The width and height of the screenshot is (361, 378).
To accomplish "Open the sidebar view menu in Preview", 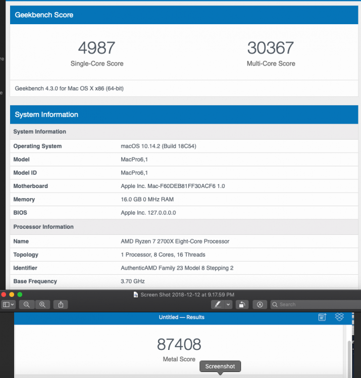I will (x=9, y=304).
